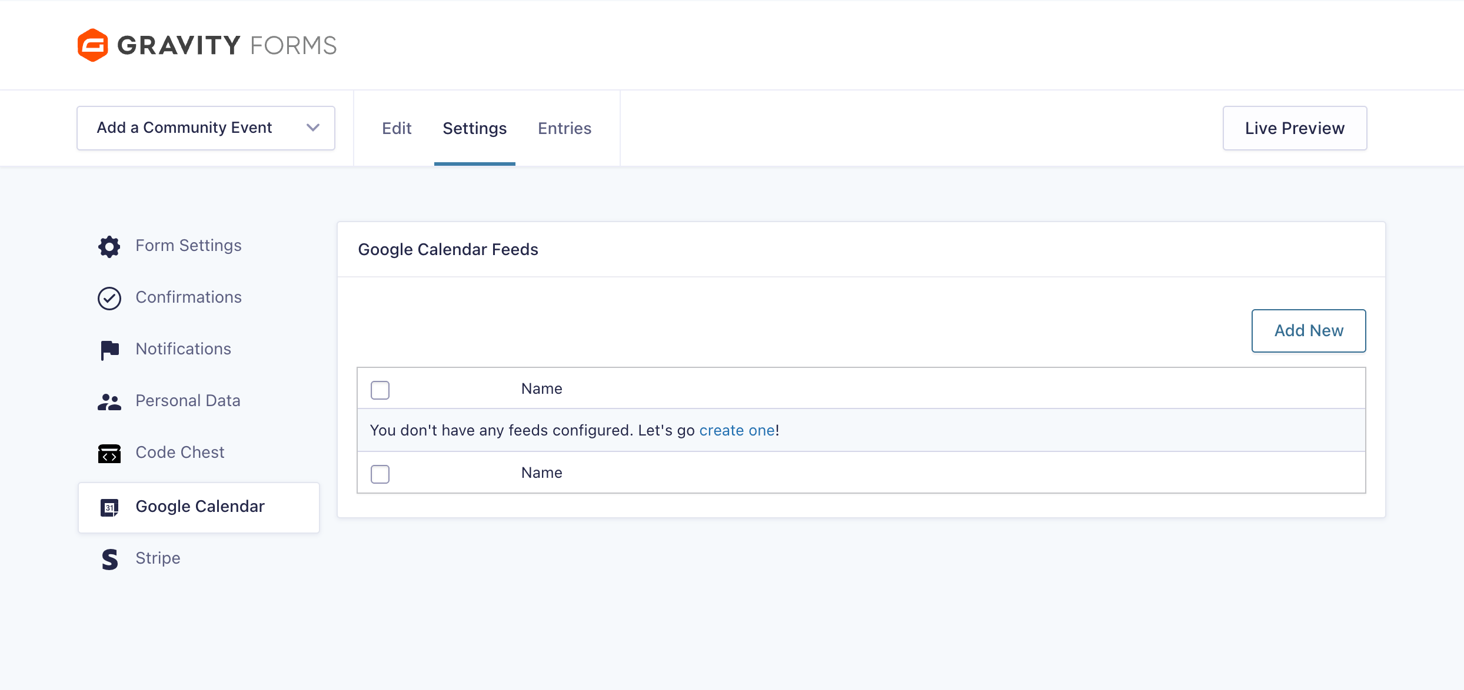Image resolution: width=1464 pixels, height=690 pixels.
Task: Click the Form Settings gear icon
Action: coord(109,246)
